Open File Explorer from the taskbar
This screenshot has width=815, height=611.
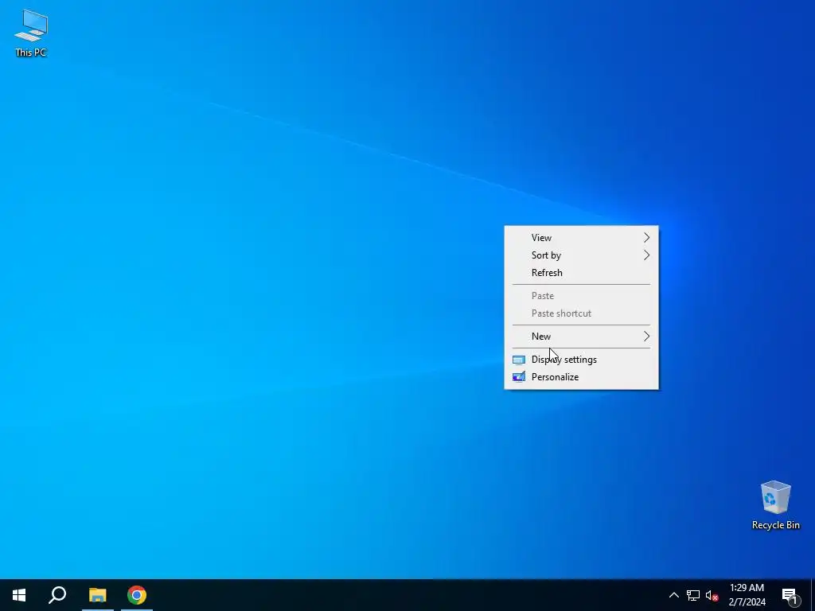97,595
